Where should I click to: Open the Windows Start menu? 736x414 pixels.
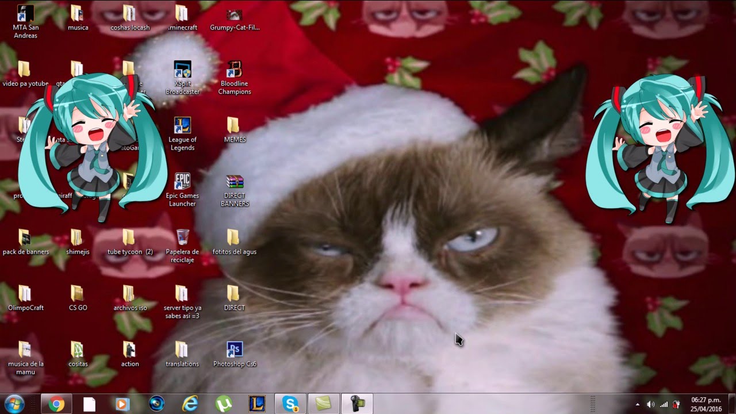[14, 404]
